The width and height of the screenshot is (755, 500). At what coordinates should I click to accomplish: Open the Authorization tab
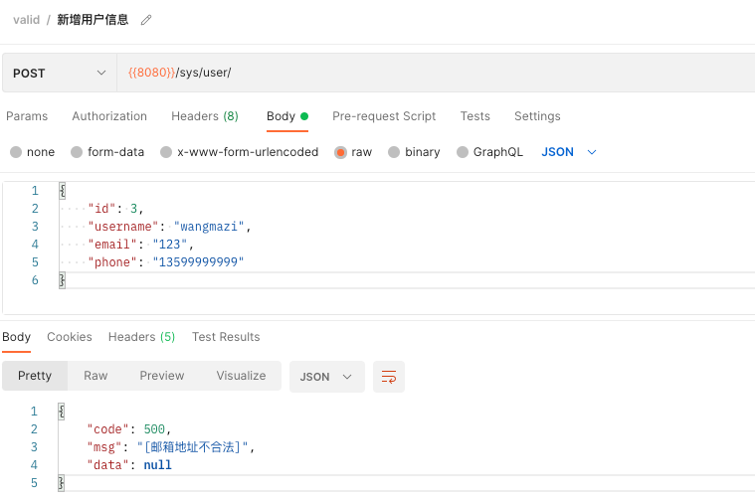(x=109, y=116)
